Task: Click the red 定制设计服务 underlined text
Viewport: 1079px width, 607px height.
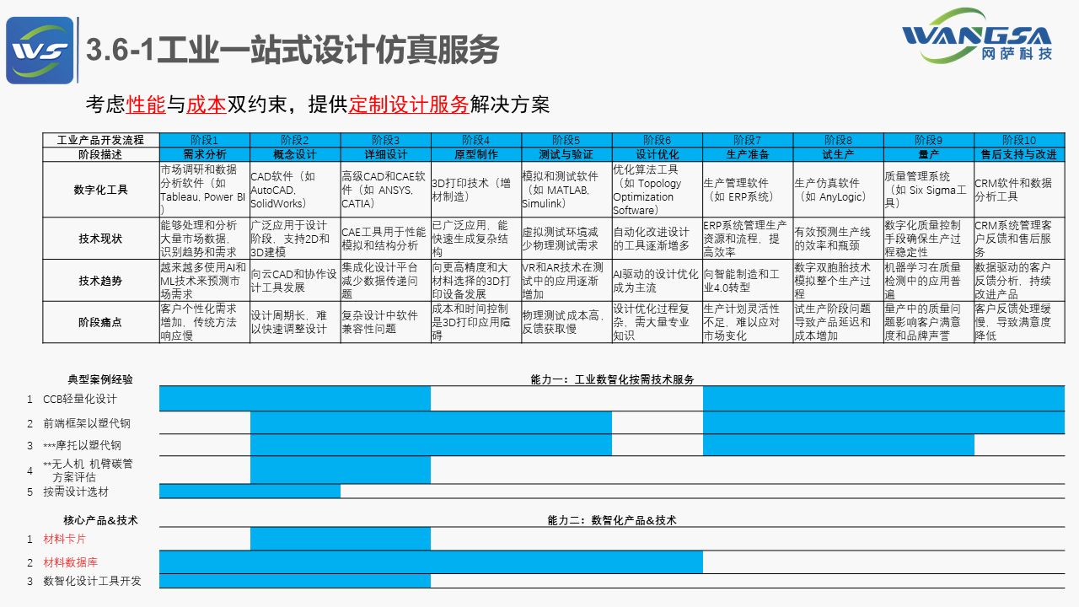Action: point(408,105)
